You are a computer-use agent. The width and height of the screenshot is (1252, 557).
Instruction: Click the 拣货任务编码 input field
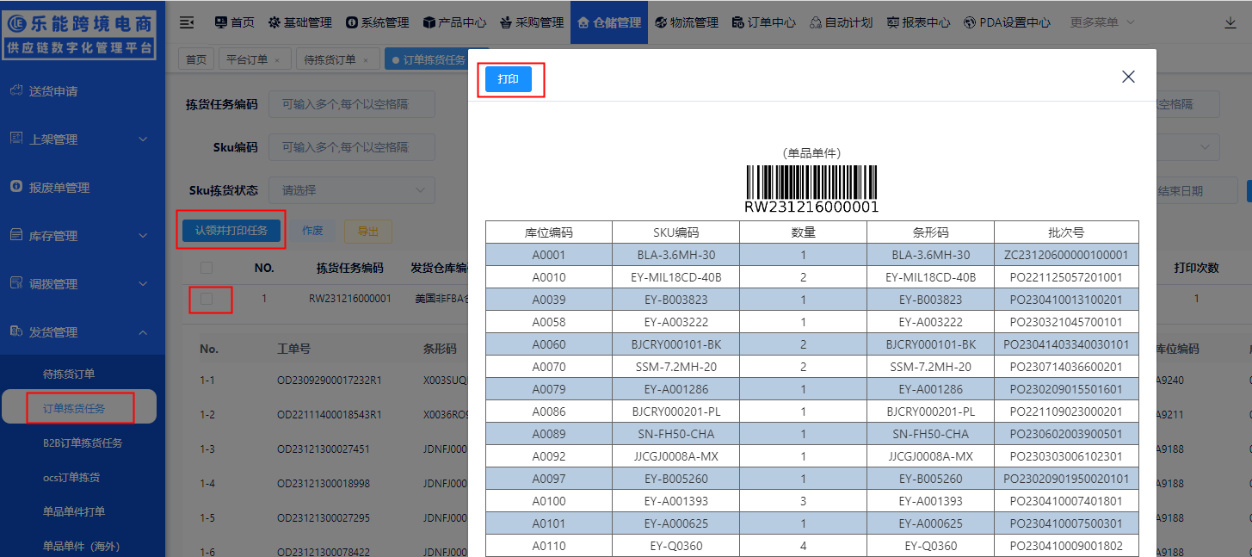352,104
